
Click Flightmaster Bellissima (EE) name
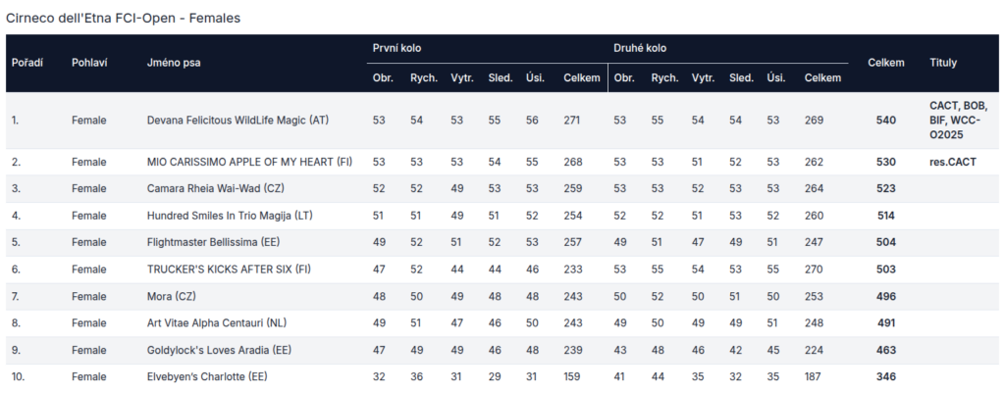click(213, 243)
